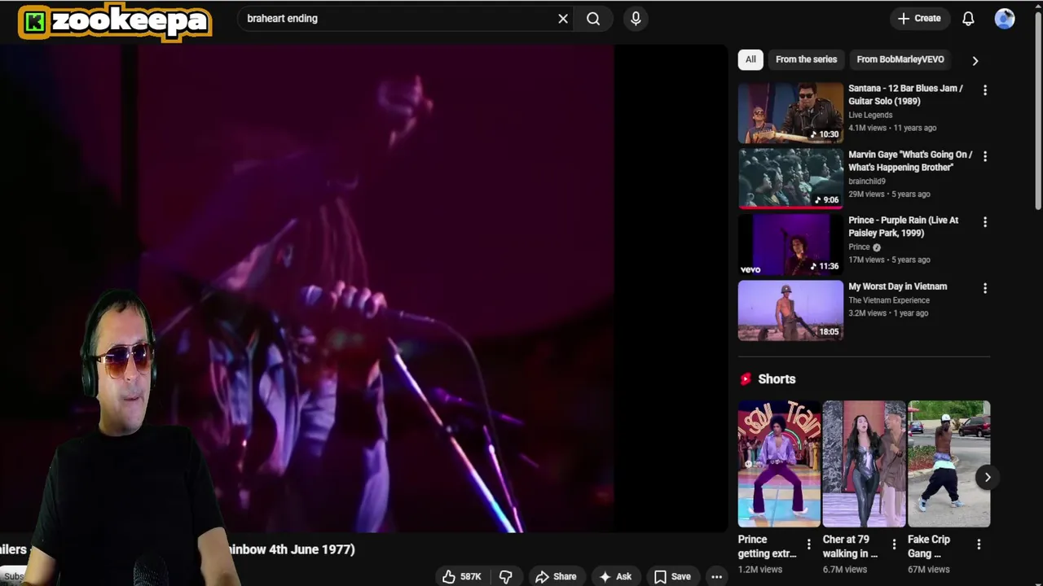Select the All filter chip
Screen dimensions: 1043x586
[x=750, y=59]
